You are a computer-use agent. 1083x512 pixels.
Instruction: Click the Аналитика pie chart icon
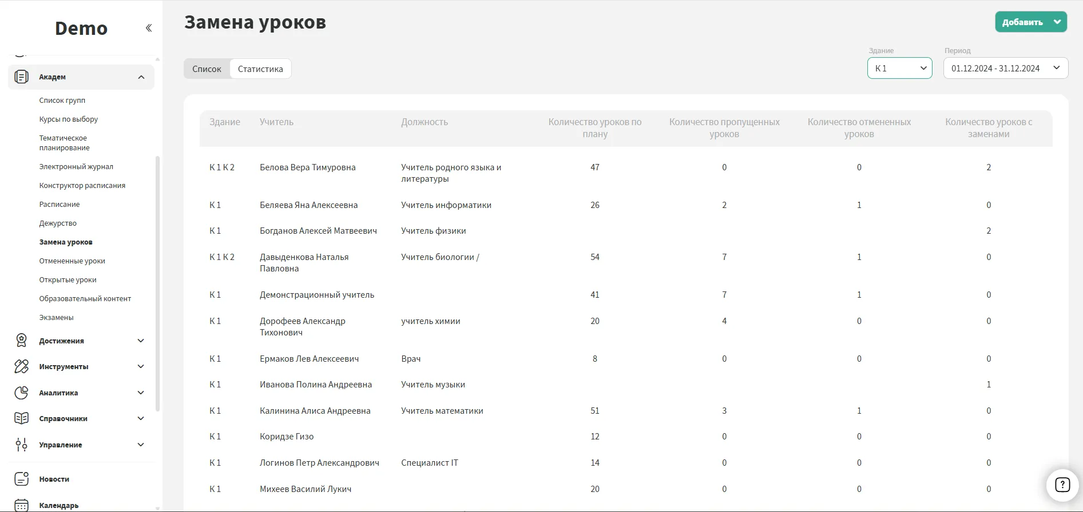tap(21, 393)
